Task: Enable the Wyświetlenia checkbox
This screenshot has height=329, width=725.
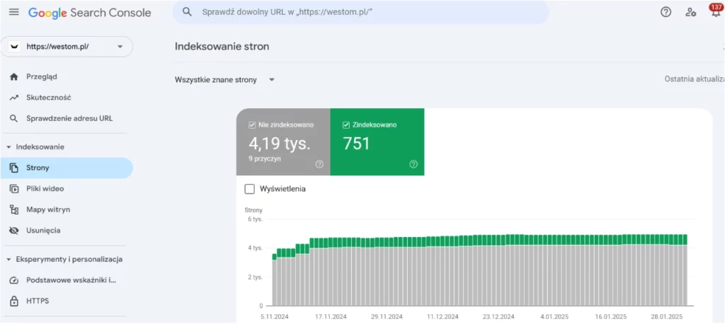Action: coord(249,189)
